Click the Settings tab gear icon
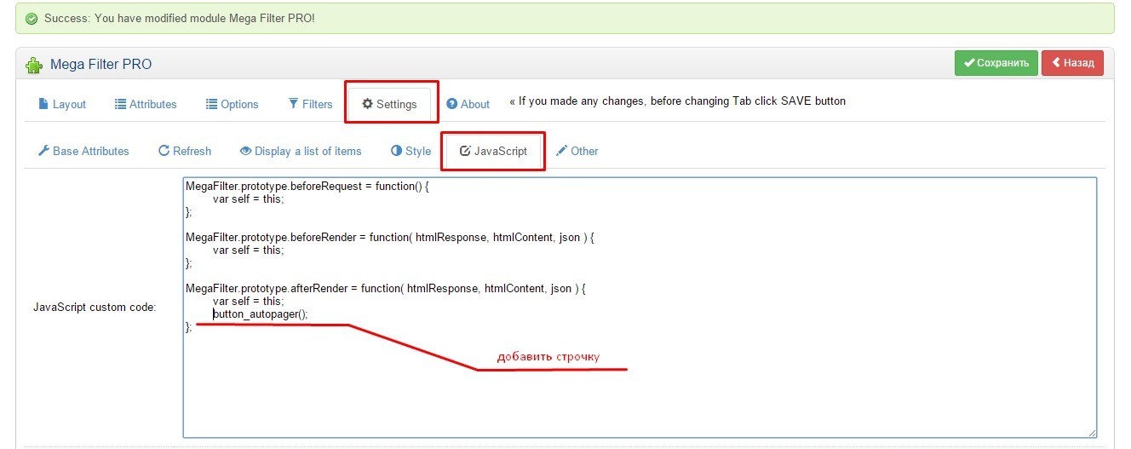1131x449 pixels. click(368, 104)
